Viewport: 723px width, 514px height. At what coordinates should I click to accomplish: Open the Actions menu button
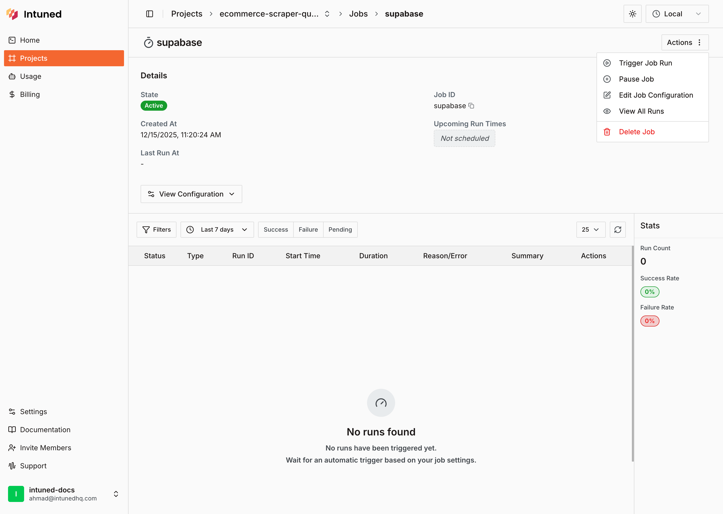[685, 42]
